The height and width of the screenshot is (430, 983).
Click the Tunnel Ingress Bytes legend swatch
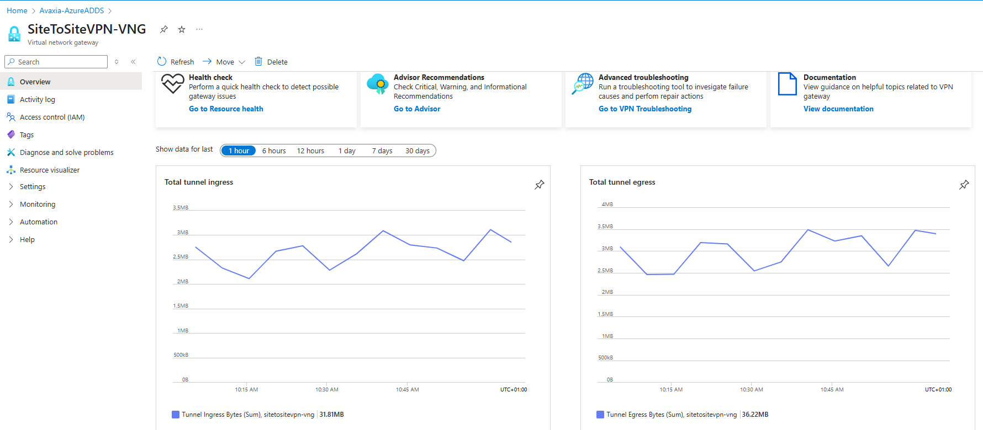coord(176,415)
